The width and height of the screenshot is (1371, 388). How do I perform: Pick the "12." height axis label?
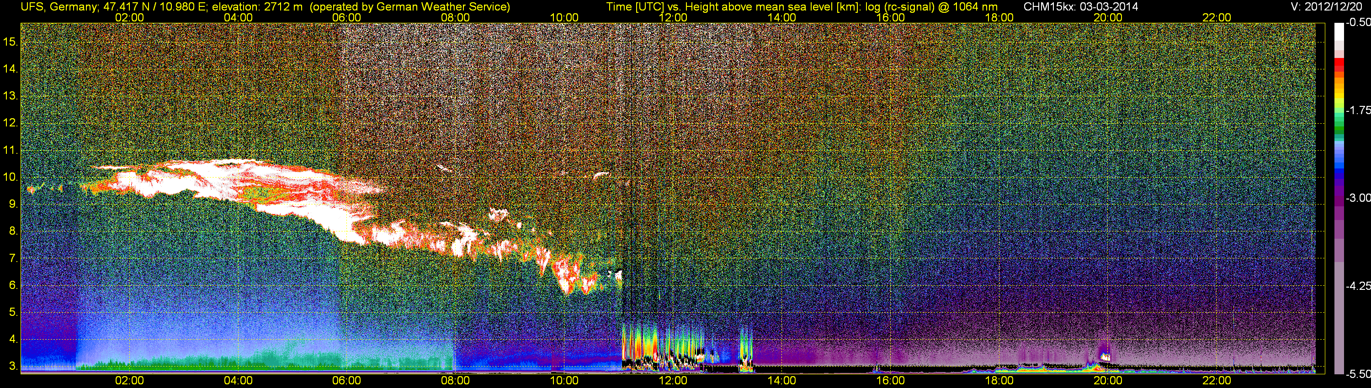pyautogui.click(x=11, y=123)
